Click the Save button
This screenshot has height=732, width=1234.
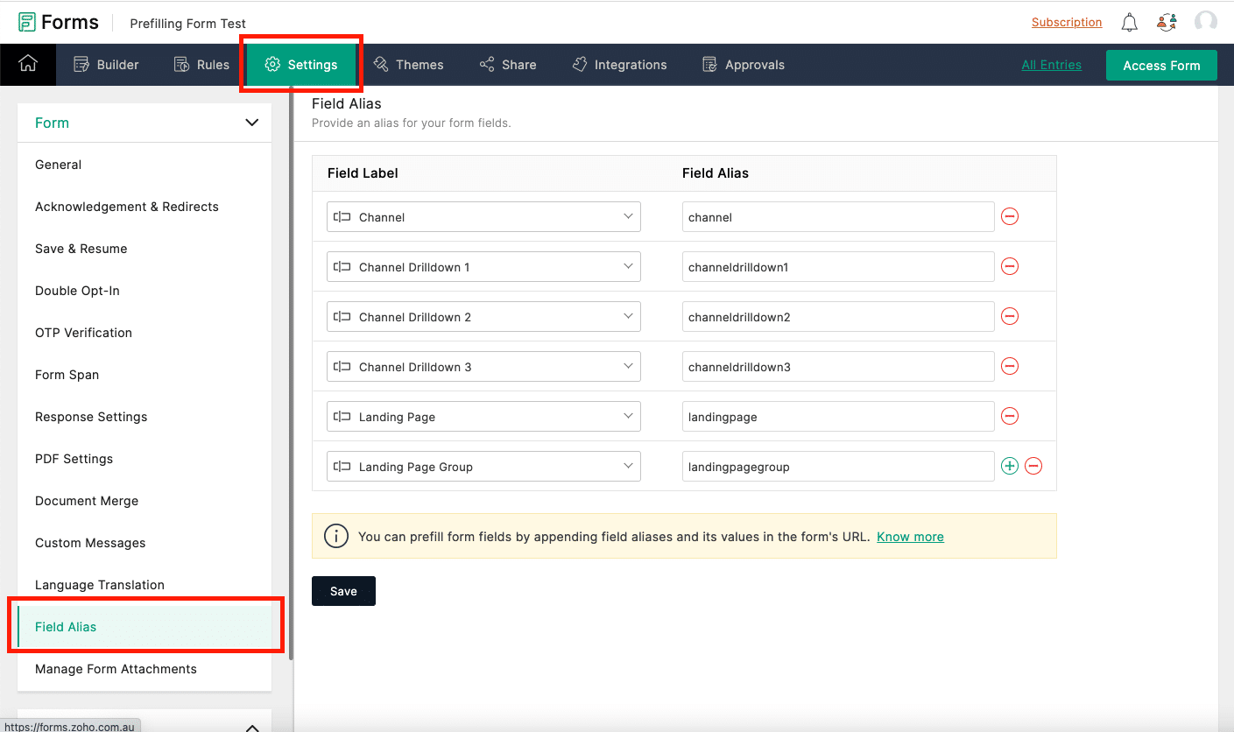point(343,591)
